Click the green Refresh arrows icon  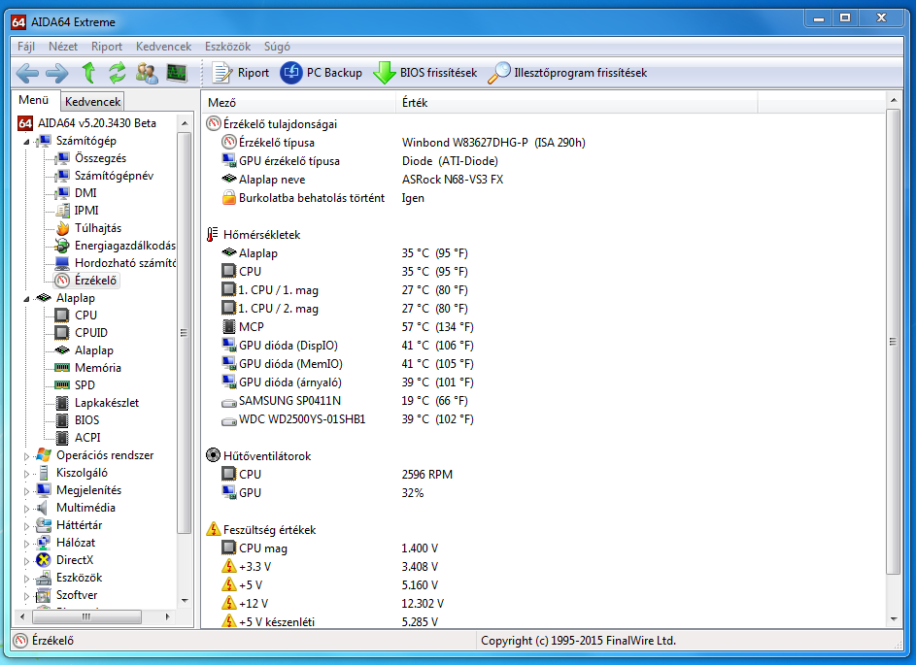point(118,73)
